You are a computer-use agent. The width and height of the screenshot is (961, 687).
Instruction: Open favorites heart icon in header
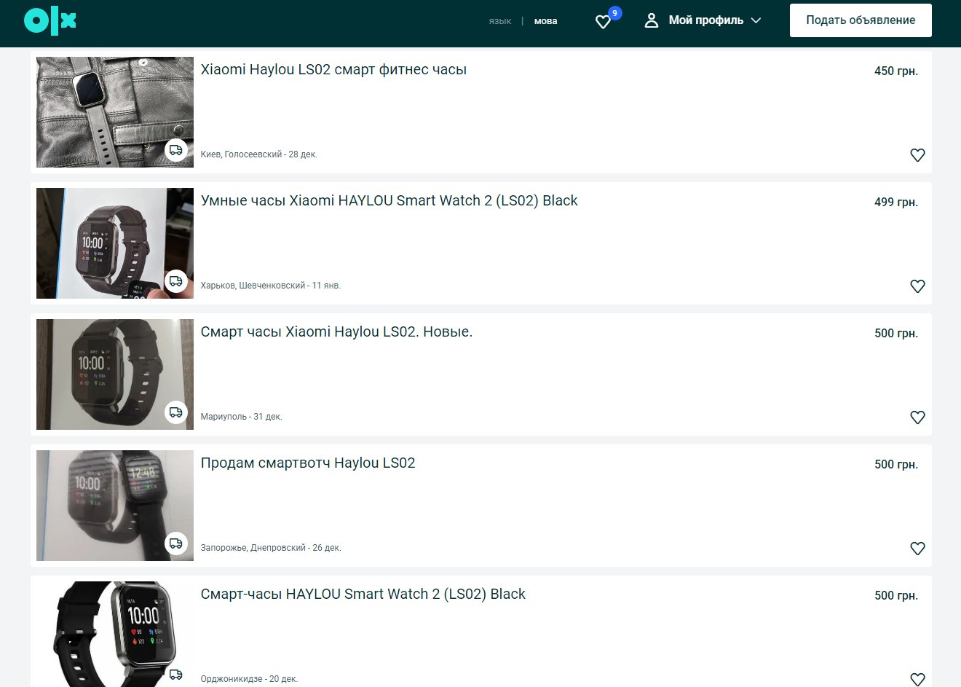(x=603, y=22)
